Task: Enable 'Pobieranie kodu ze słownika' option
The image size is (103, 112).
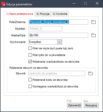Action: tap(30, 80)
